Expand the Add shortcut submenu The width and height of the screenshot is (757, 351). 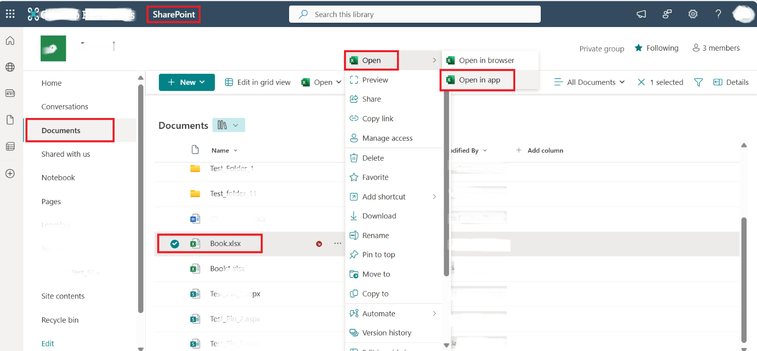coord(393,197)
